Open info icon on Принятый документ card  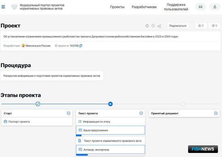point(216,113)
